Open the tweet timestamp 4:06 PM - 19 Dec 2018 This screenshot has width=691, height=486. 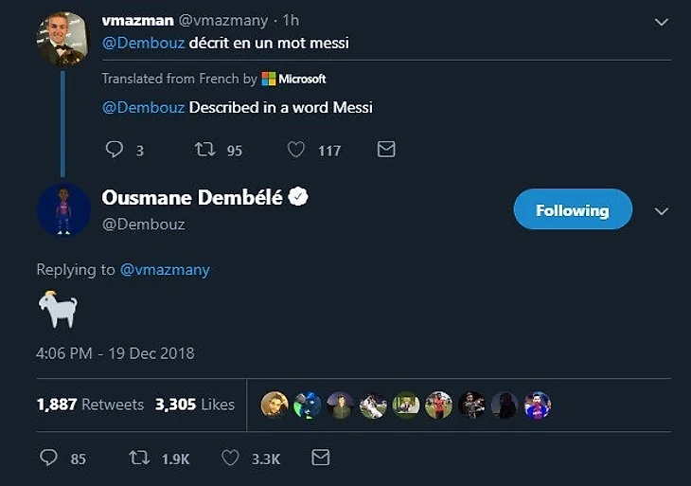click(x=115, y=353)
